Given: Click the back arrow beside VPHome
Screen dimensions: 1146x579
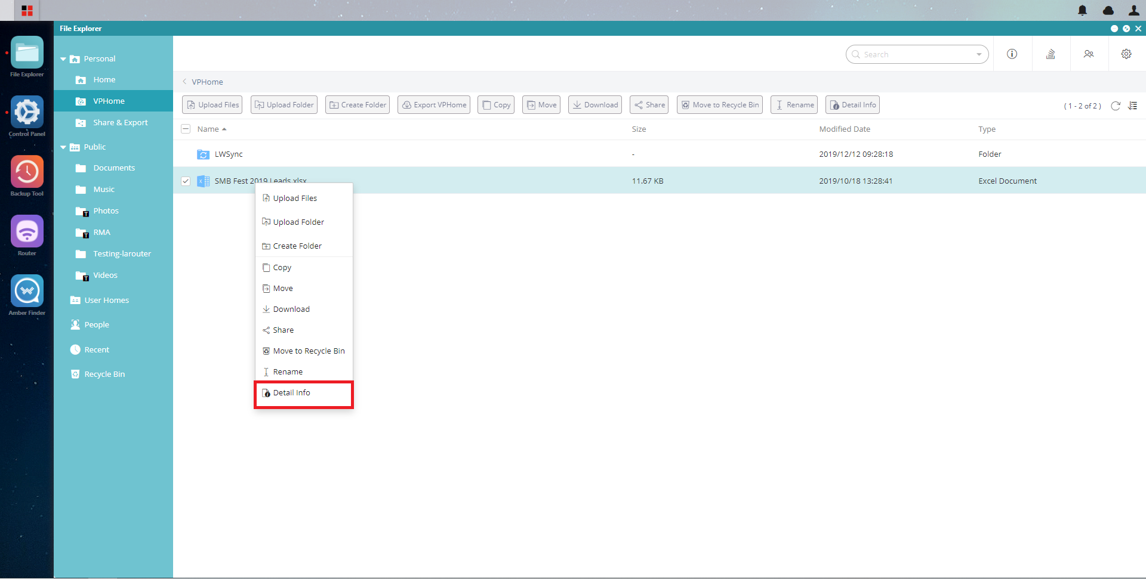Looking at the screenshot, I should (x=184, y=82).
